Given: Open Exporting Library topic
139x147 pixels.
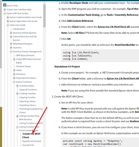Looking at the screenshot, I should click(x=28, y=101).
